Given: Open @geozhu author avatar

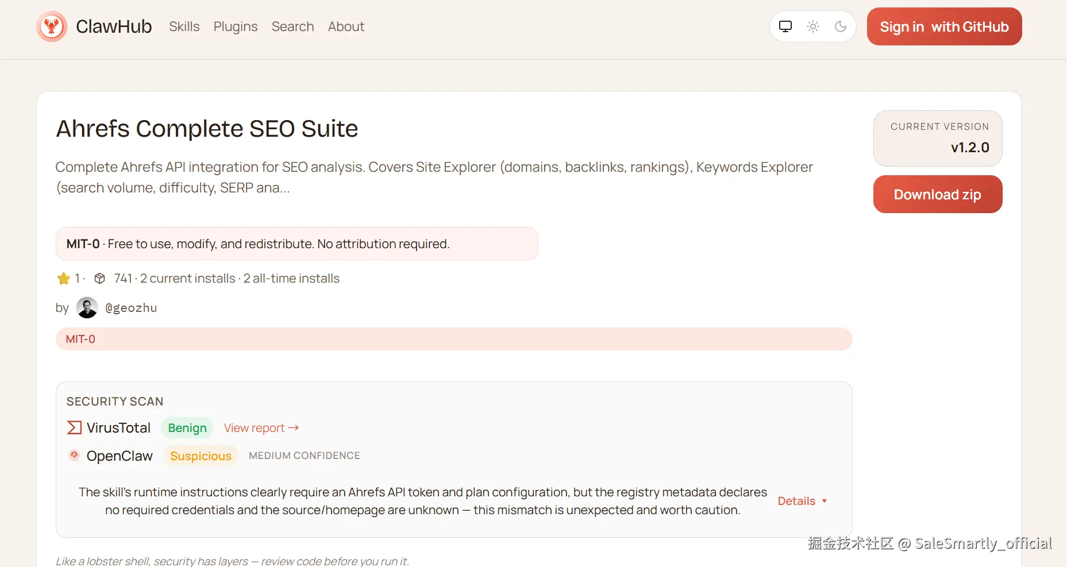Looking at the screenshot, I should [x=87, y=308].
